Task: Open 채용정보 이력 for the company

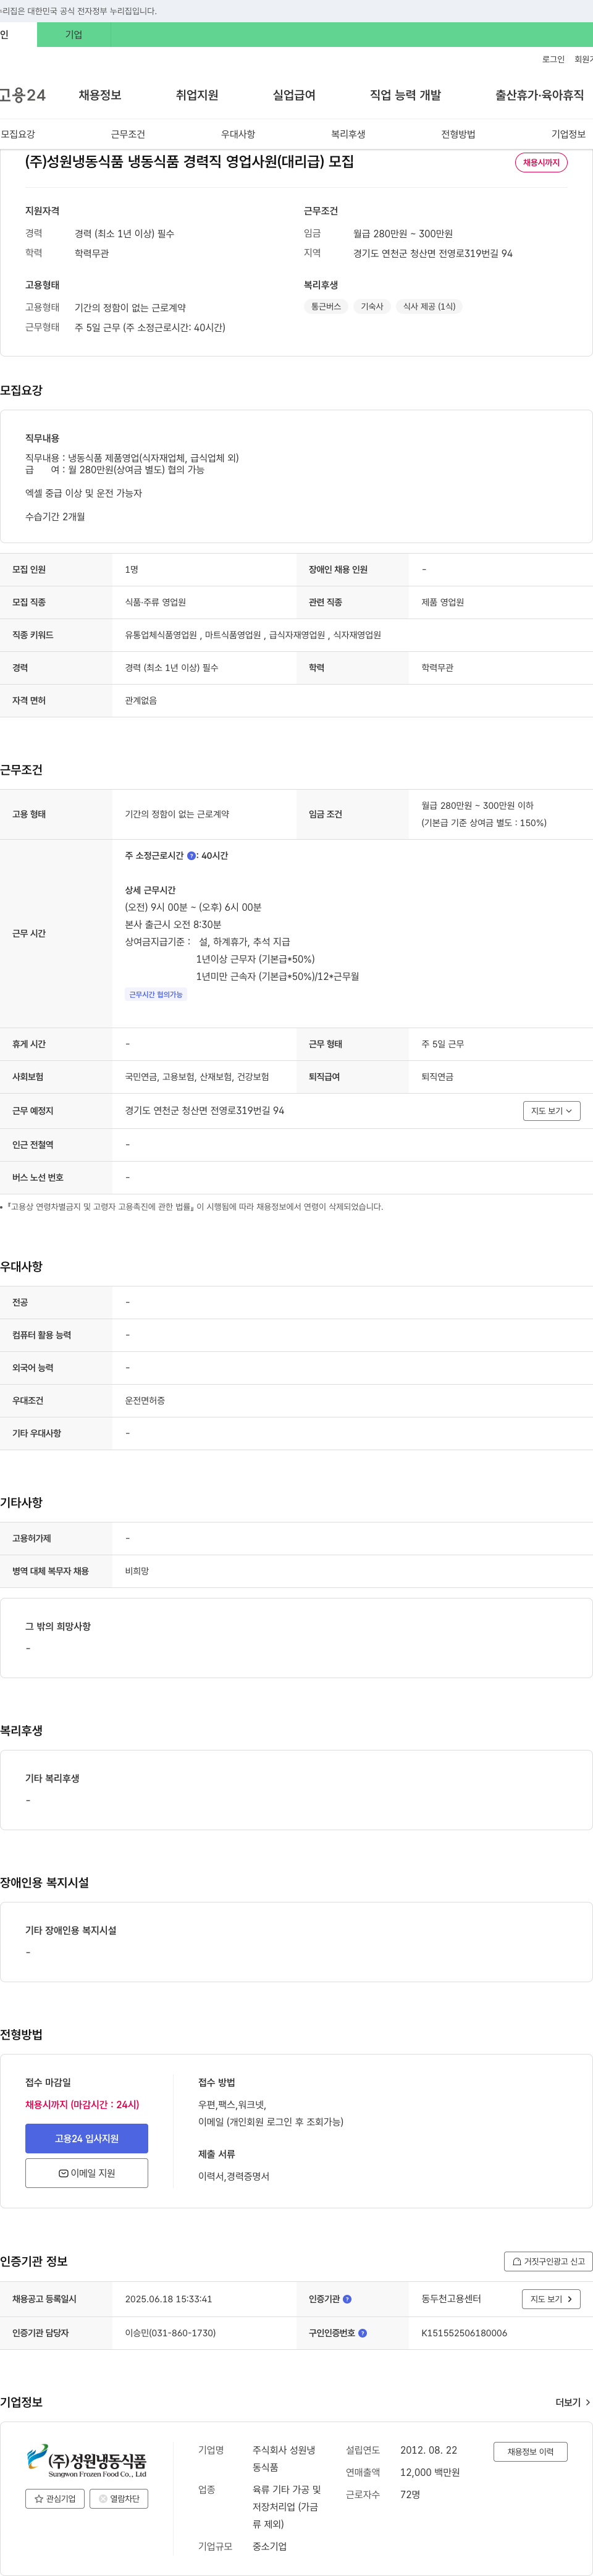Action: [530, 2451]
